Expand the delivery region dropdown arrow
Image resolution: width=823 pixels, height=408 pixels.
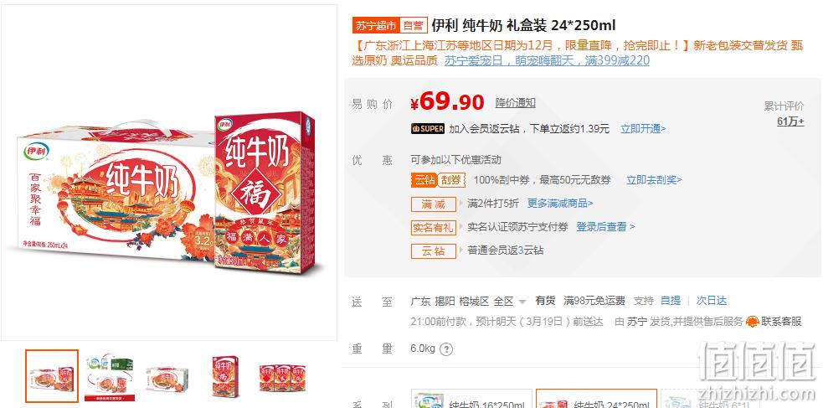tap(522, 302)
